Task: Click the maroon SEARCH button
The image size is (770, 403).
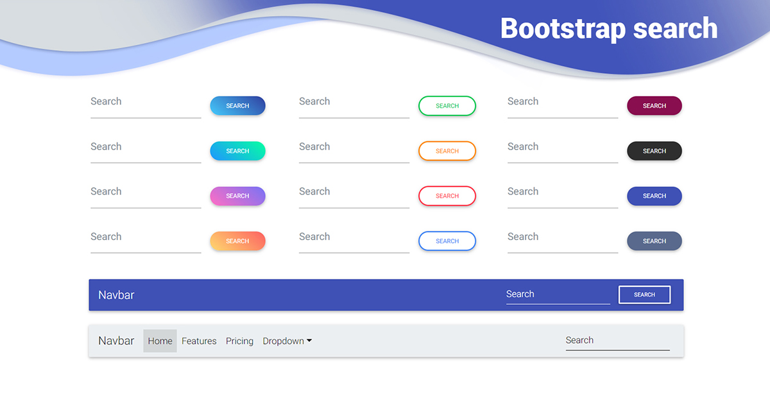Action: click(x=654, y=105)
